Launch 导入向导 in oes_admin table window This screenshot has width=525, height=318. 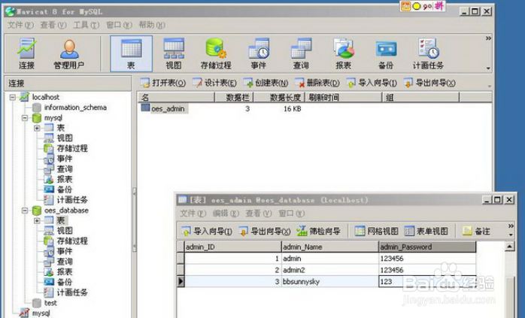pyautogui.click(x=207, y=231)
